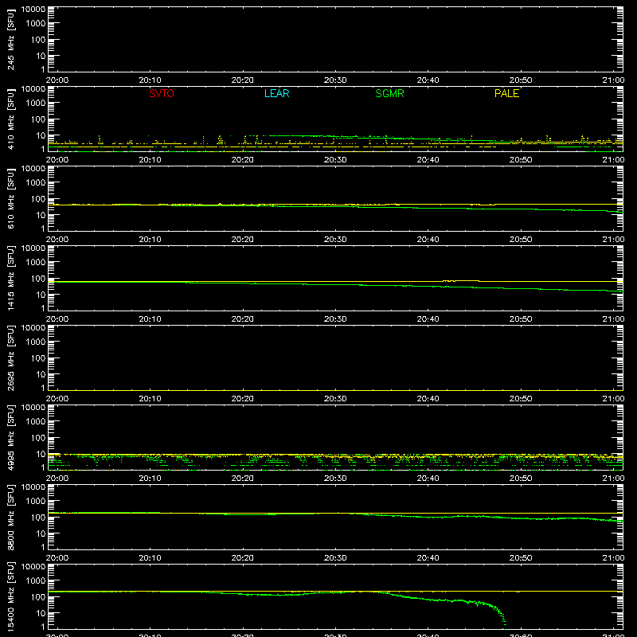The image size is (637, 637).
Task: Click 20:30 tick under the 1415 MHz panel
Action: tap(335, 319)
